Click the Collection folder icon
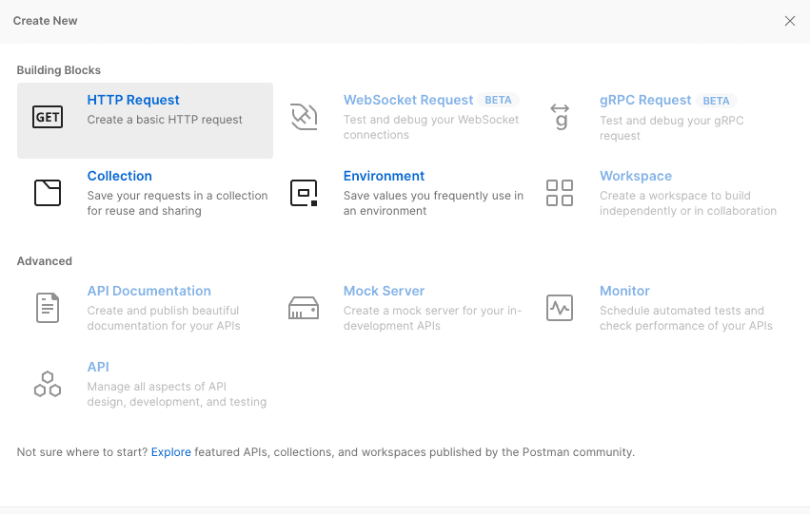This screenshot has width=810, height=514. point(48,193)
